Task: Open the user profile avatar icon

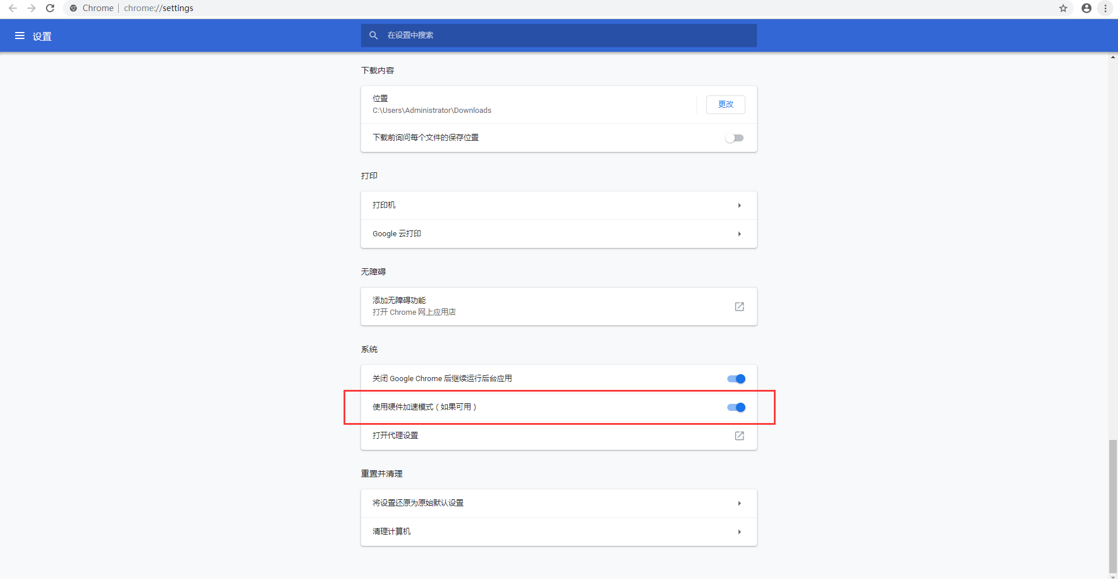Action: 1086,8
